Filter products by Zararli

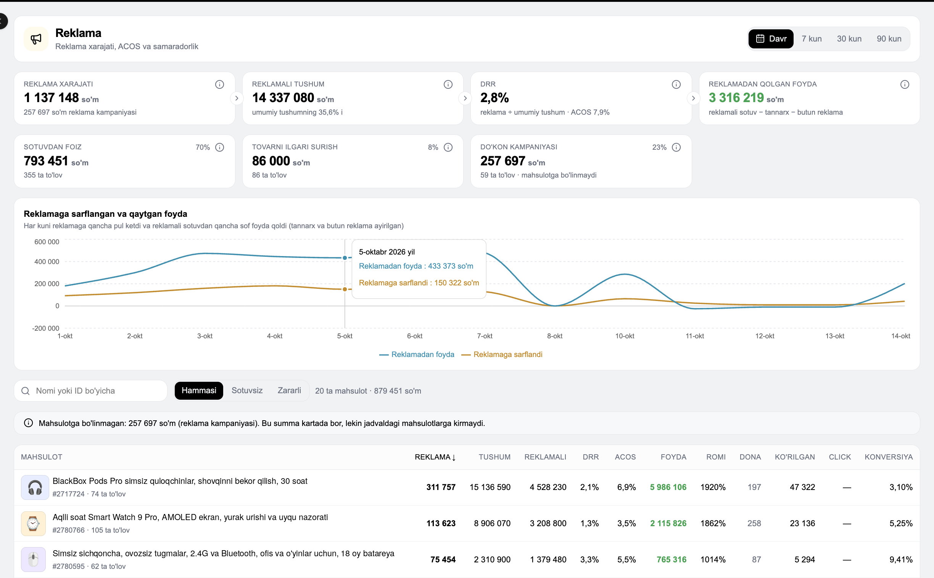(289, 390)
